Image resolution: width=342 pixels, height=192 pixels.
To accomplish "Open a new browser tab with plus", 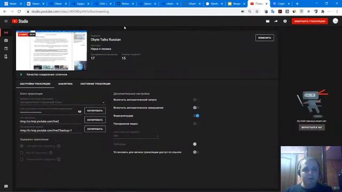I will pos(297,4).
